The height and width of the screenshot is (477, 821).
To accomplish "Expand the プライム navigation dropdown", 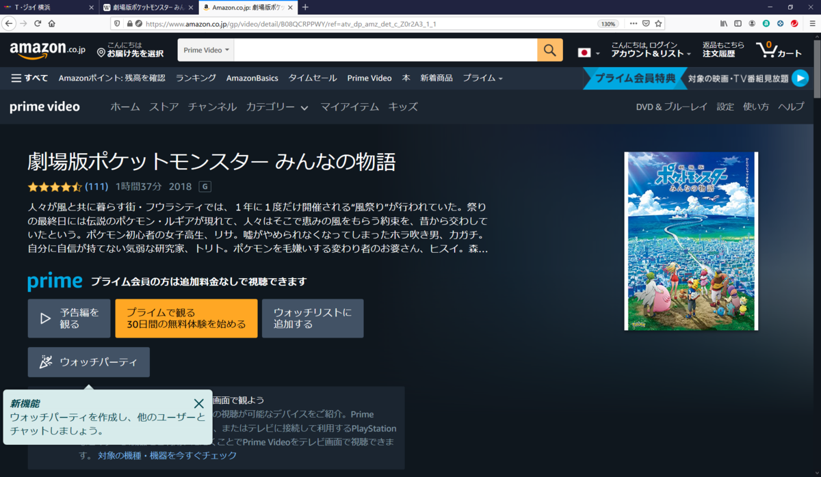I will click(x=482, y=78).
